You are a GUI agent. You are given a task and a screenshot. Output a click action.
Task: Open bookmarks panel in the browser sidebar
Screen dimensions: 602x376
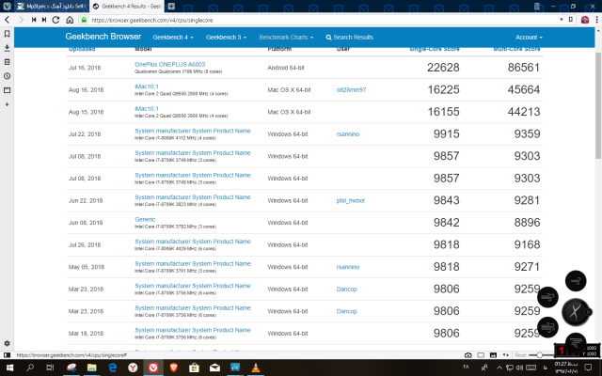(x=8, y=33)
